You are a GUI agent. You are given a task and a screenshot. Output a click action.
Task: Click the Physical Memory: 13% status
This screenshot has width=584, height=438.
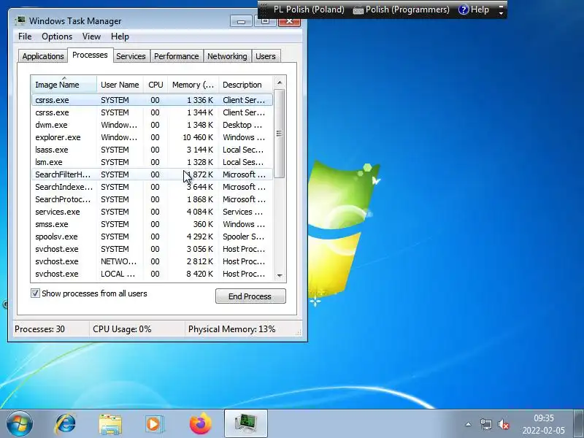[x=231, y=329]
